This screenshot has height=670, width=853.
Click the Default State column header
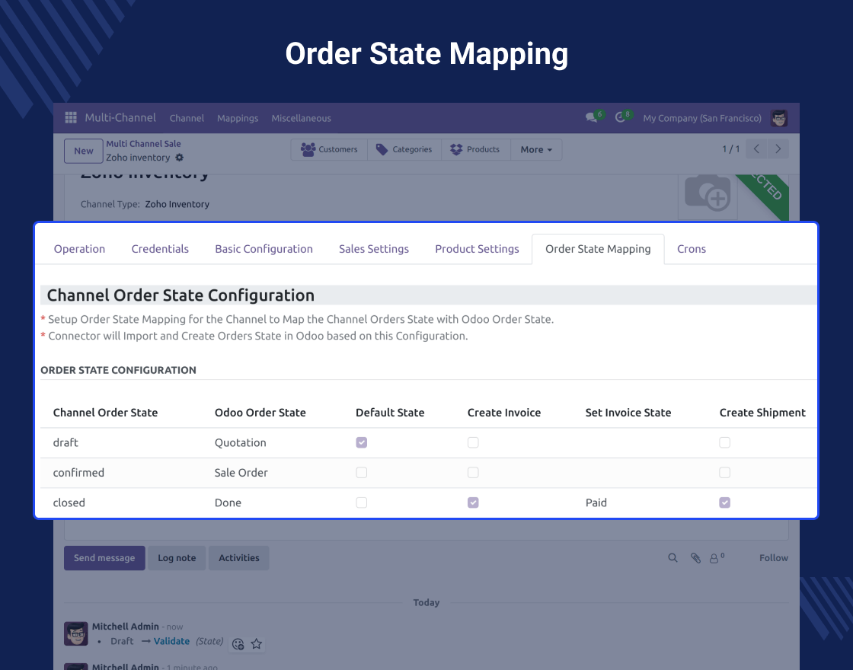click(x=390, y=413)
